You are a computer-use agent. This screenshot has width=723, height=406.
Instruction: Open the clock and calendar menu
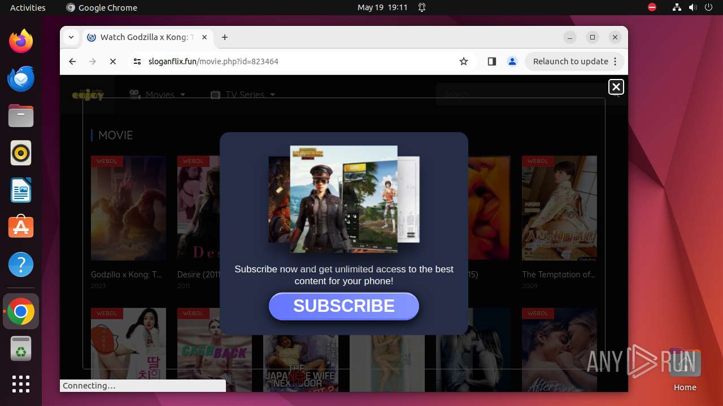(x=382, y=7)
